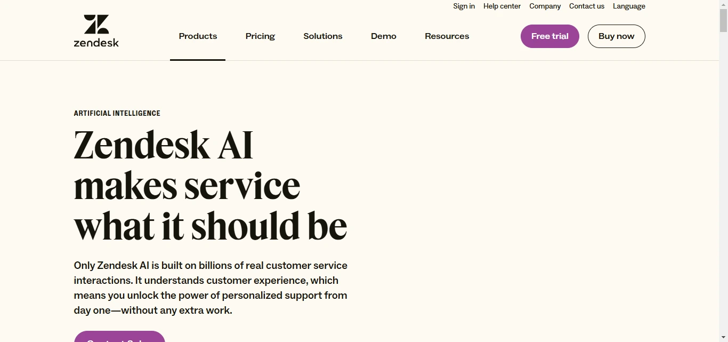Image resolution: width=728 pixels, height=342 pixels.
Task: Click the Zendesk logo icon
Action: click(x=96, y=24)
